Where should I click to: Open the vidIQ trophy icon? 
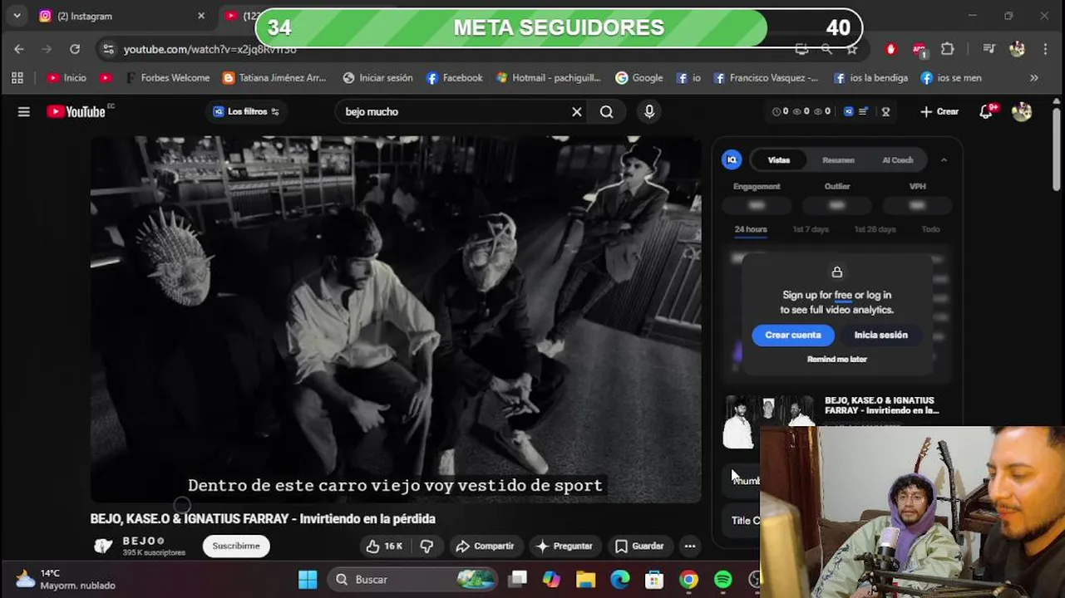tap(885, 111)
